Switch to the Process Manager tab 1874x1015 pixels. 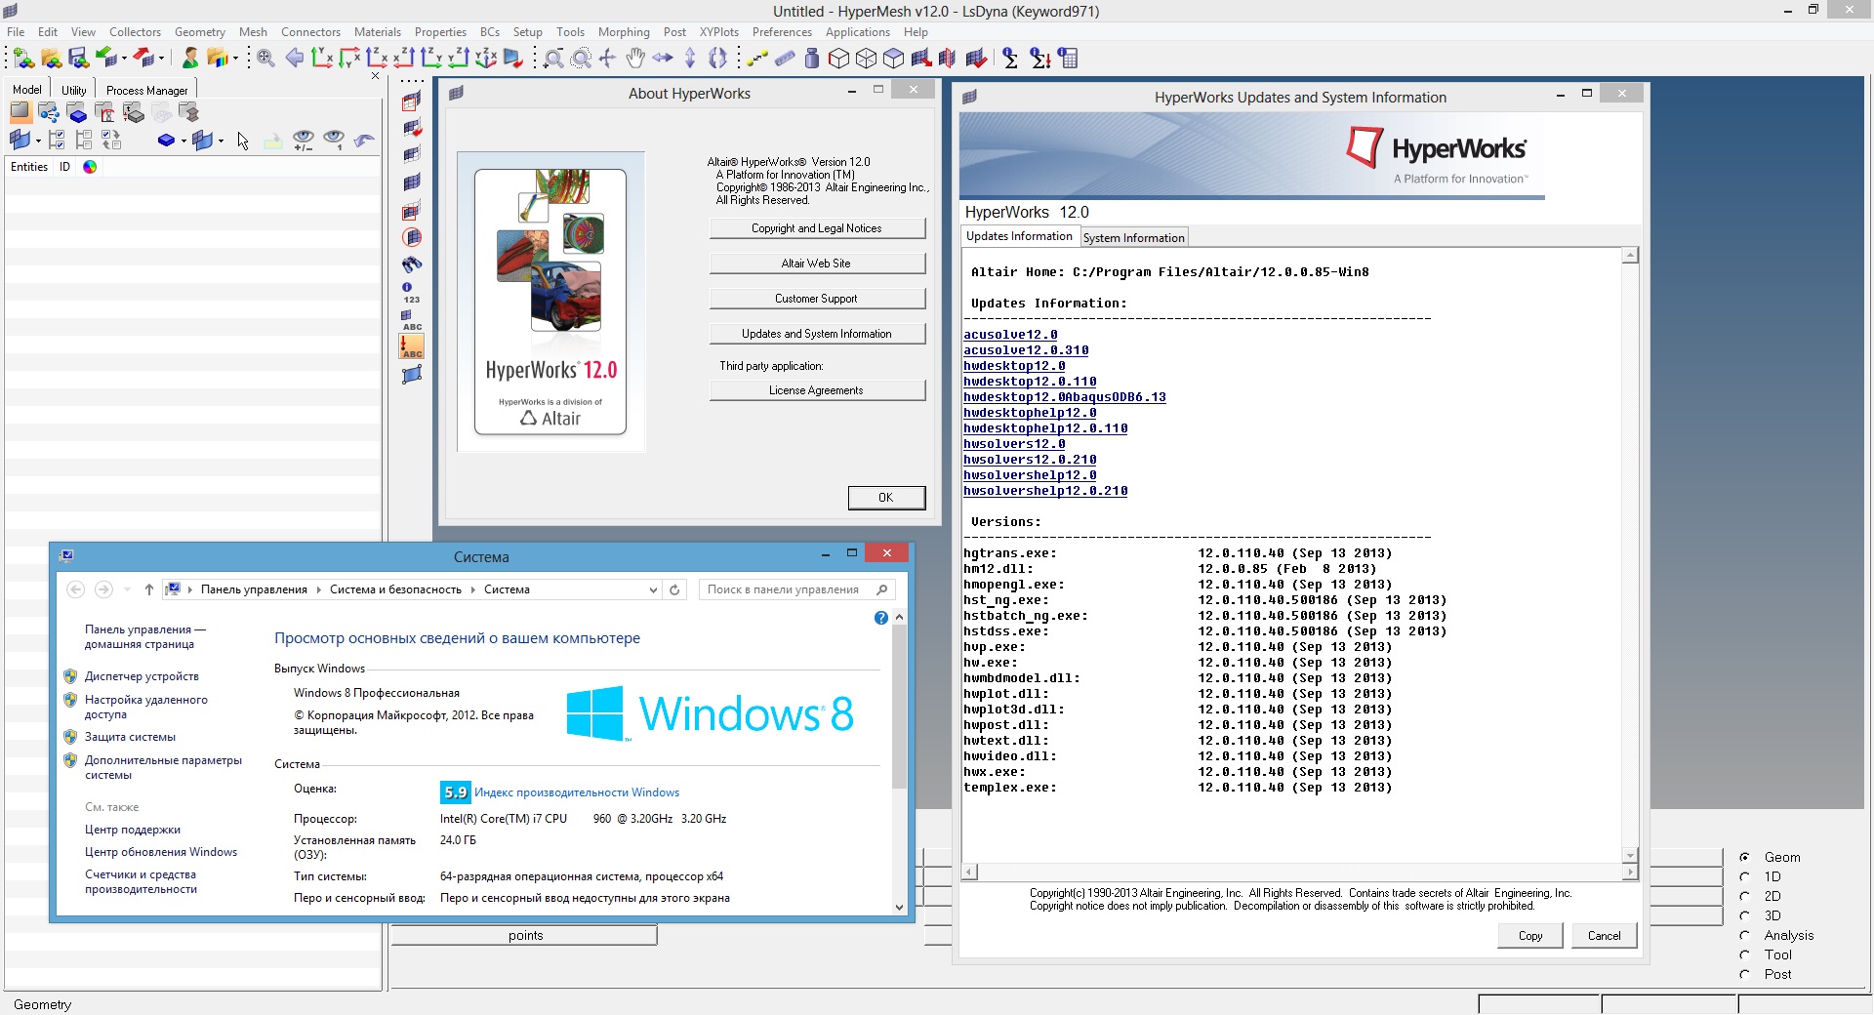point(147,90)
